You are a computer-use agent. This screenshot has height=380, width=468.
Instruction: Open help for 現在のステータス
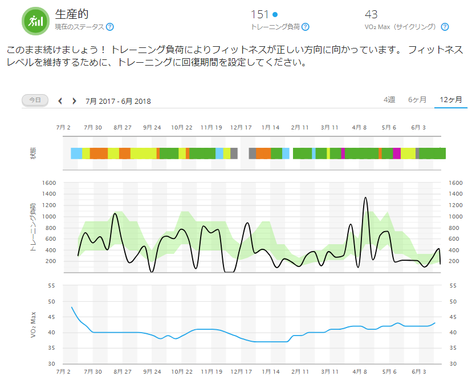(x=110, y=27)
